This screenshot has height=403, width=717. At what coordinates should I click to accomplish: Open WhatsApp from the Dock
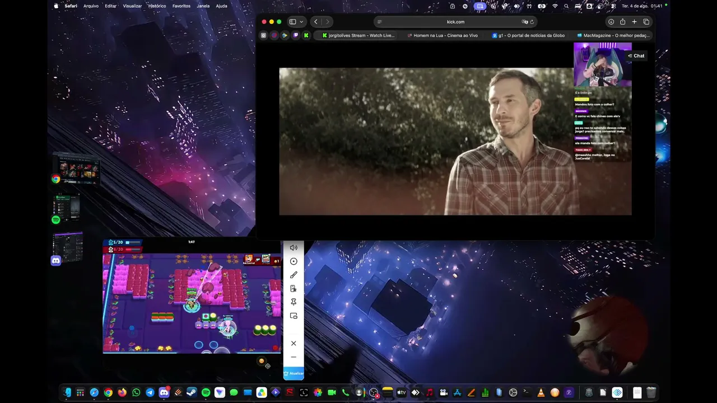pyautogui.click(x=136, y=393)
